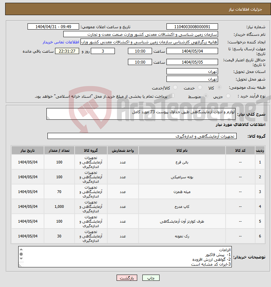Click the section title اطلاعات کالاهای مورد نیاز

pyautogui.click(x=240, y=125)
